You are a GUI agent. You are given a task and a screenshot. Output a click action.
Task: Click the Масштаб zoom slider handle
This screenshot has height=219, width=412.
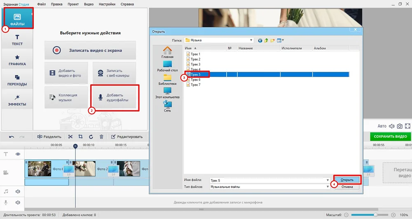point(375,215)
